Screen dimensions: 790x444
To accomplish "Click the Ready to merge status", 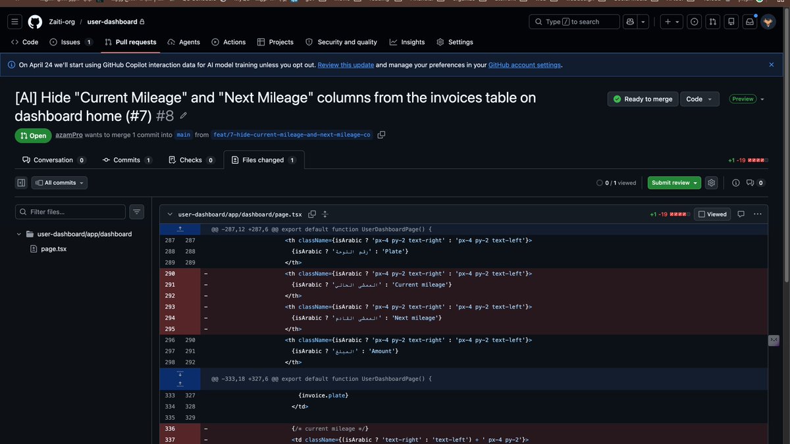I will [643, 99].
